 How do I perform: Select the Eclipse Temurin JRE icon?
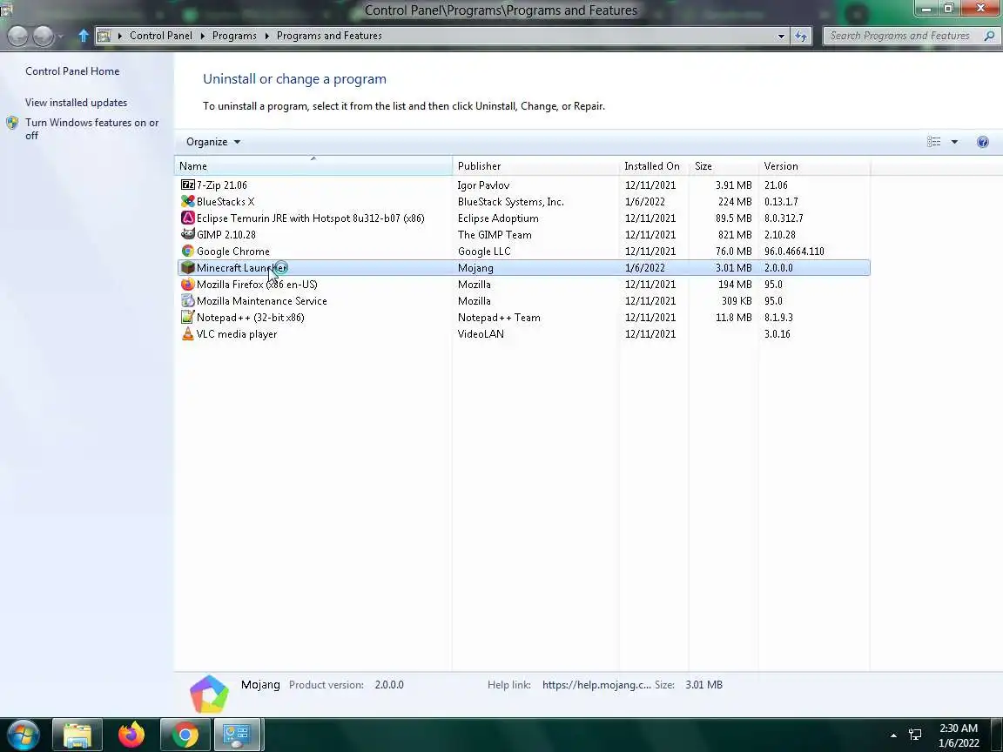click(187, 218)
